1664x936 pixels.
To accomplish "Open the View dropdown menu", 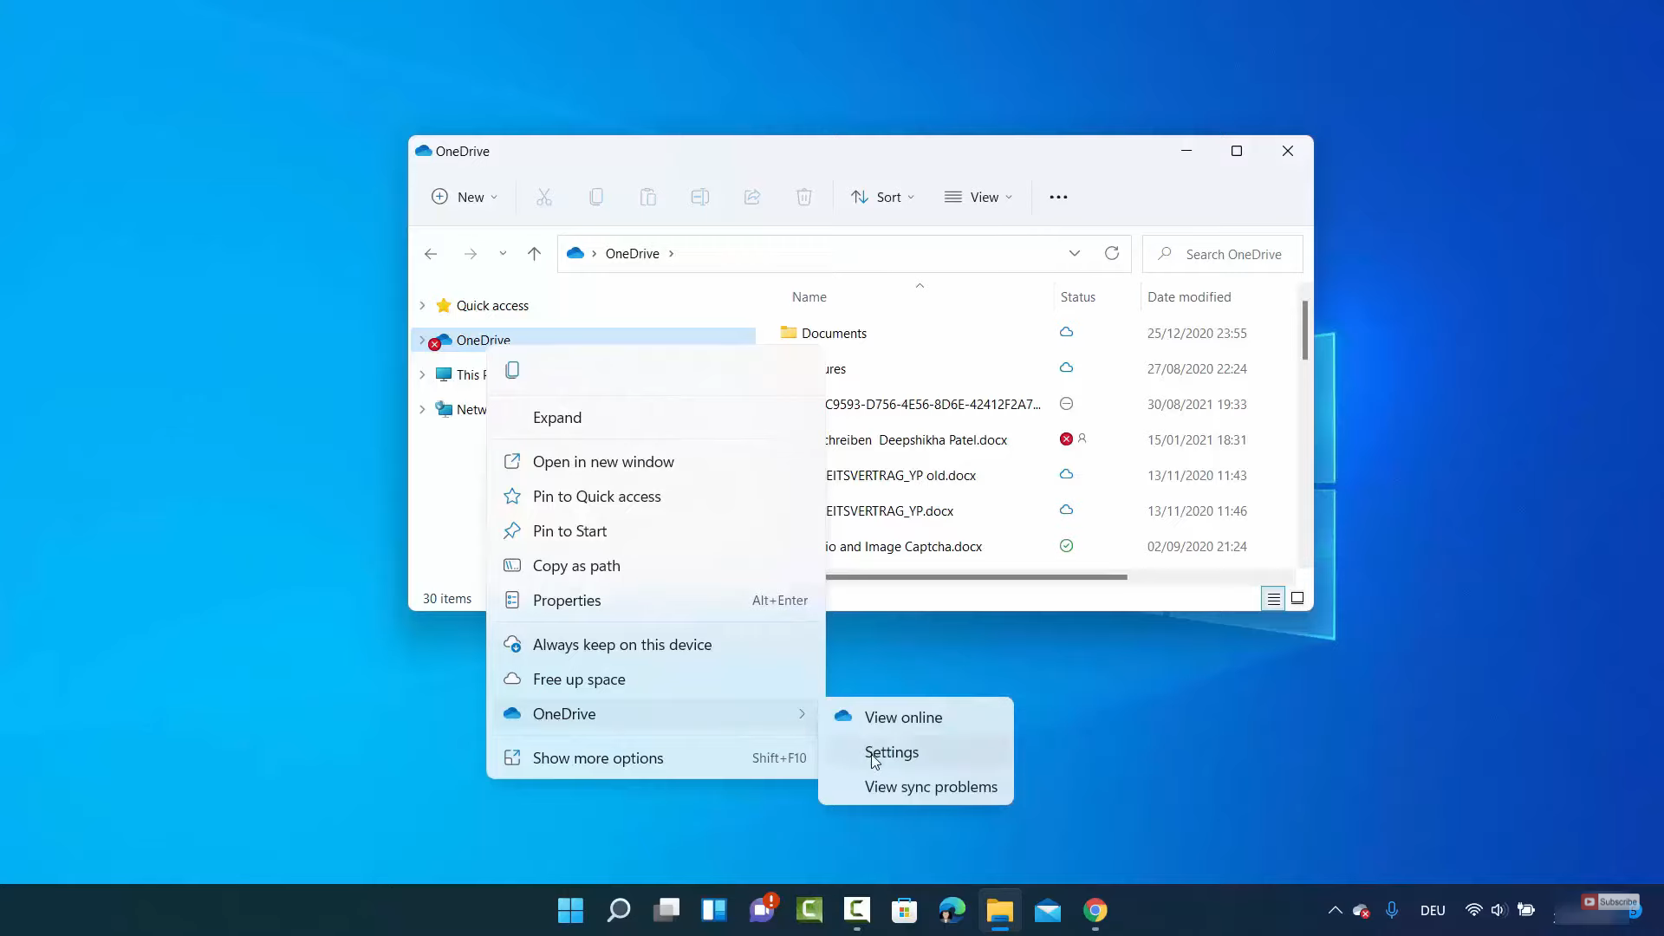I will (x=979, y=197).
